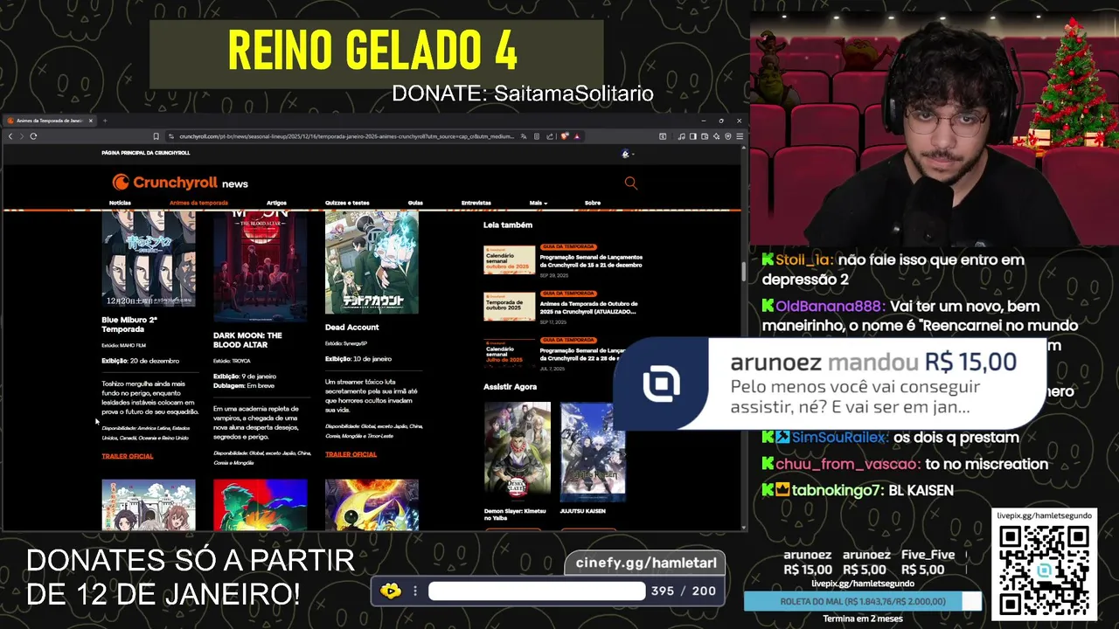The width and height of the screenshot is (1119, 629).
Task: Click the Blue Miburo 2ª Temporada title
Action: 129,324
